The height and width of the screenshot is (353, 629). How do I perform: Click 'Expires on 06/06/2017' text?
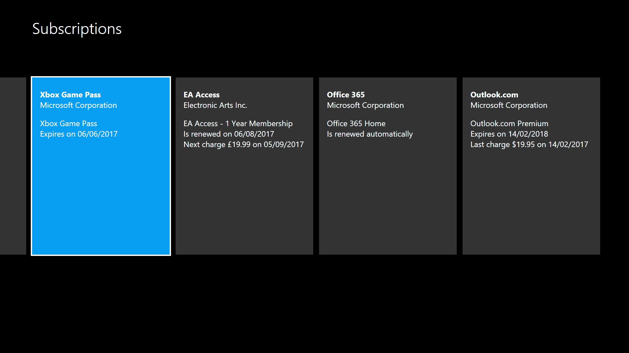[x=79, y=134]
